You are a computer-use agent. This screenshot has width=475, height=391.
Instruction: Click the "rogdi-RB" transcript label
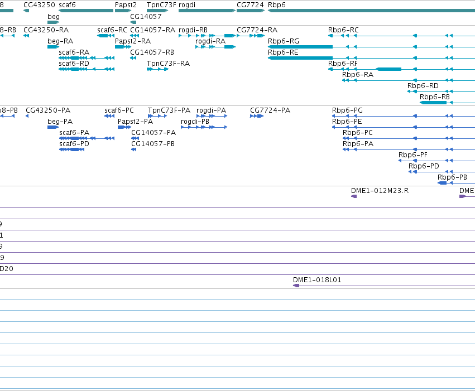click(193, 30)
